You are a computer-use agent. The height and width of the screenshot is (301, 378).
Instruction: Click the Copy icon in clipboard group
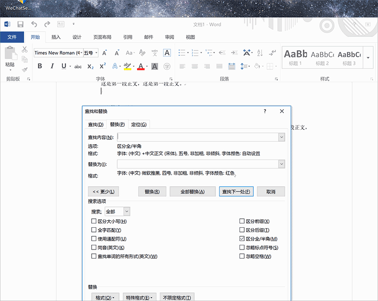coord(25,59)
